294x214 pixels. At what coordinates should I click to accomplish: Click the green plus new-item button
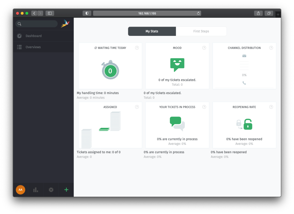point(66,190)
